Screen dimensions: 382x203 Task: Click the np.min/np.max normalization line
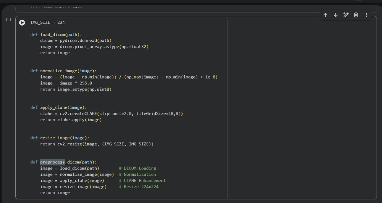[129, 77]
